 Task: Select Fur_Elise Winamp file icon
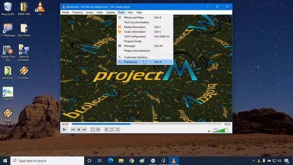pyautogui.click(x=24, y=72)
